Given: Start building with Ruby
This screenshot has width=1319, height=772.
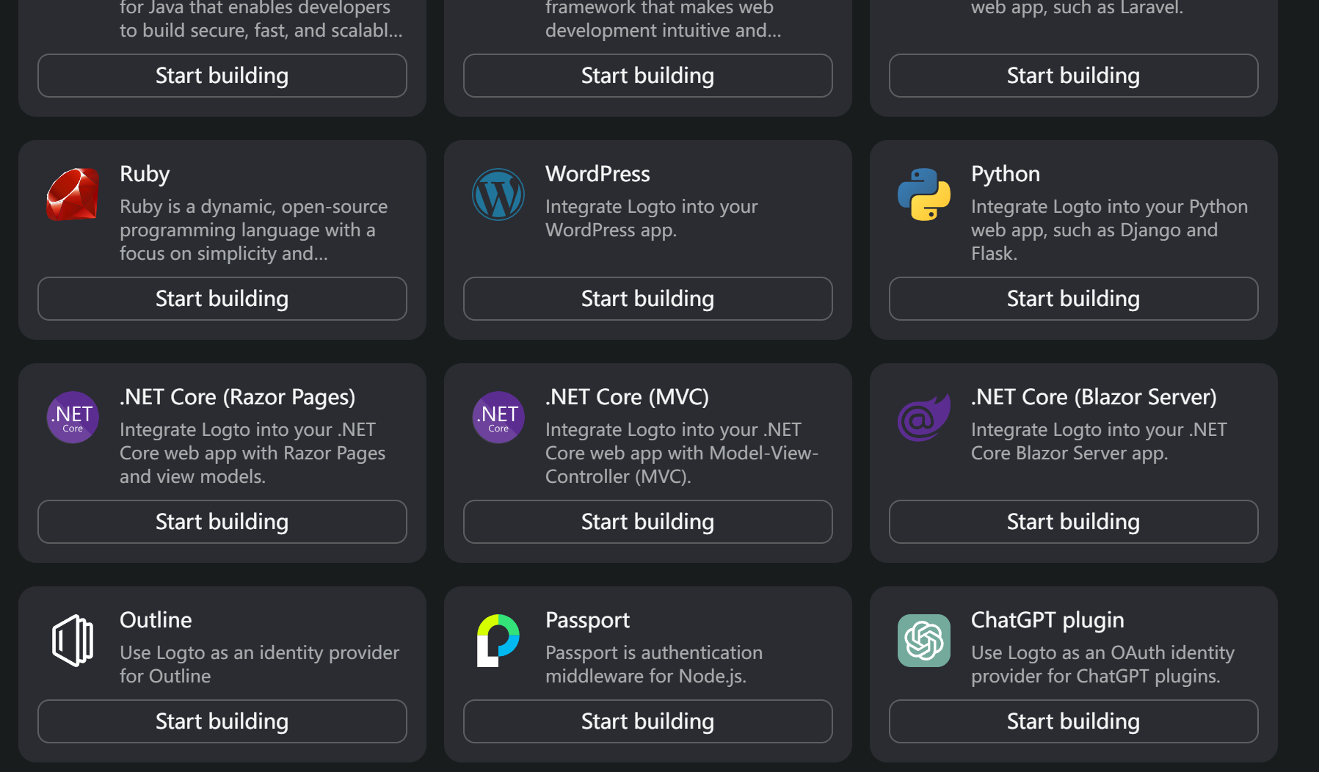Looking at the screenshot, I should pyautogui.click(x=222, y=299).
